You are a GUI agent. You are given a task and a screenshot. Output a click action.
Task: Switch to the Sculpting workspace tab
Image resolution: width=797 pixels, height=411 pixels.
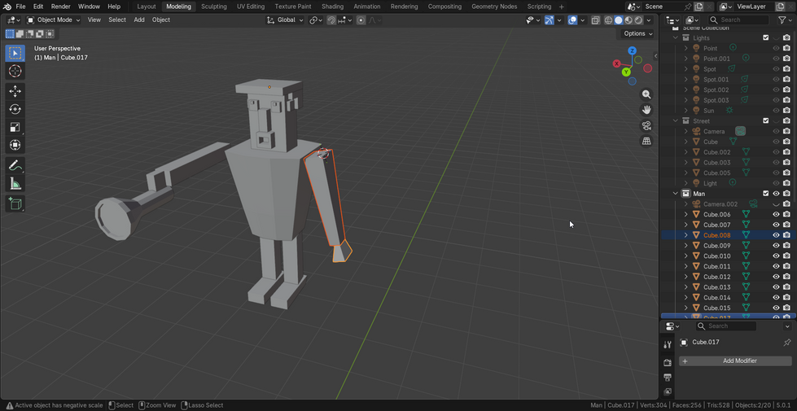213,7
